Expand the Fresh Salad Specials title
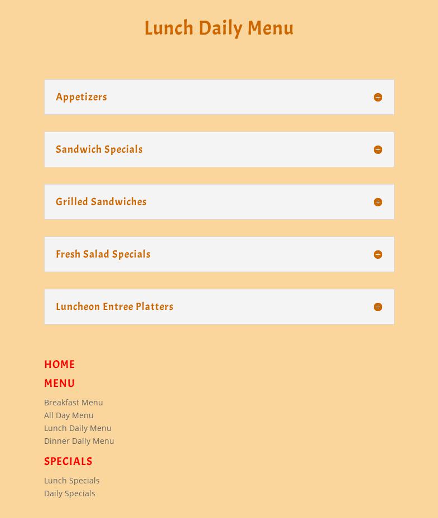This screenshot has width=438, height=518. pyautogui.click(x=103, y=254)
